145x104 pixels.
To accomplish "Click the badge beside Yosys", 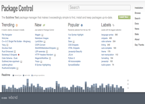I will pyautogui.click(x=41, y=62).
